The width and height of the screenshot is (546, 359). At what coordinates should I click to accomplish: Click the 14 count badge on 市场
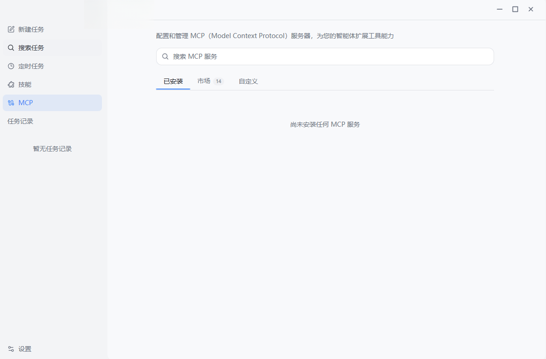tap(218, 81)
